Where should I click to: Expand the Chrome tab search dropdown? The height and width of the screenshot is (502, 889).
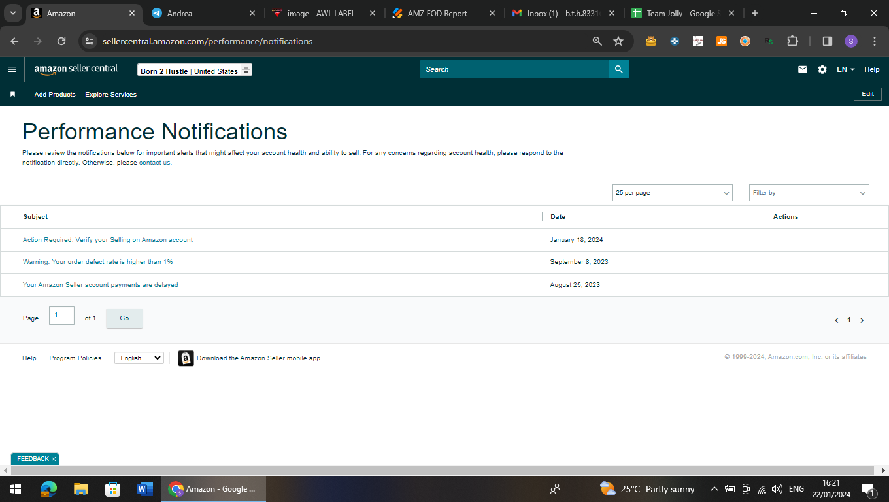(x=13, y=13)
